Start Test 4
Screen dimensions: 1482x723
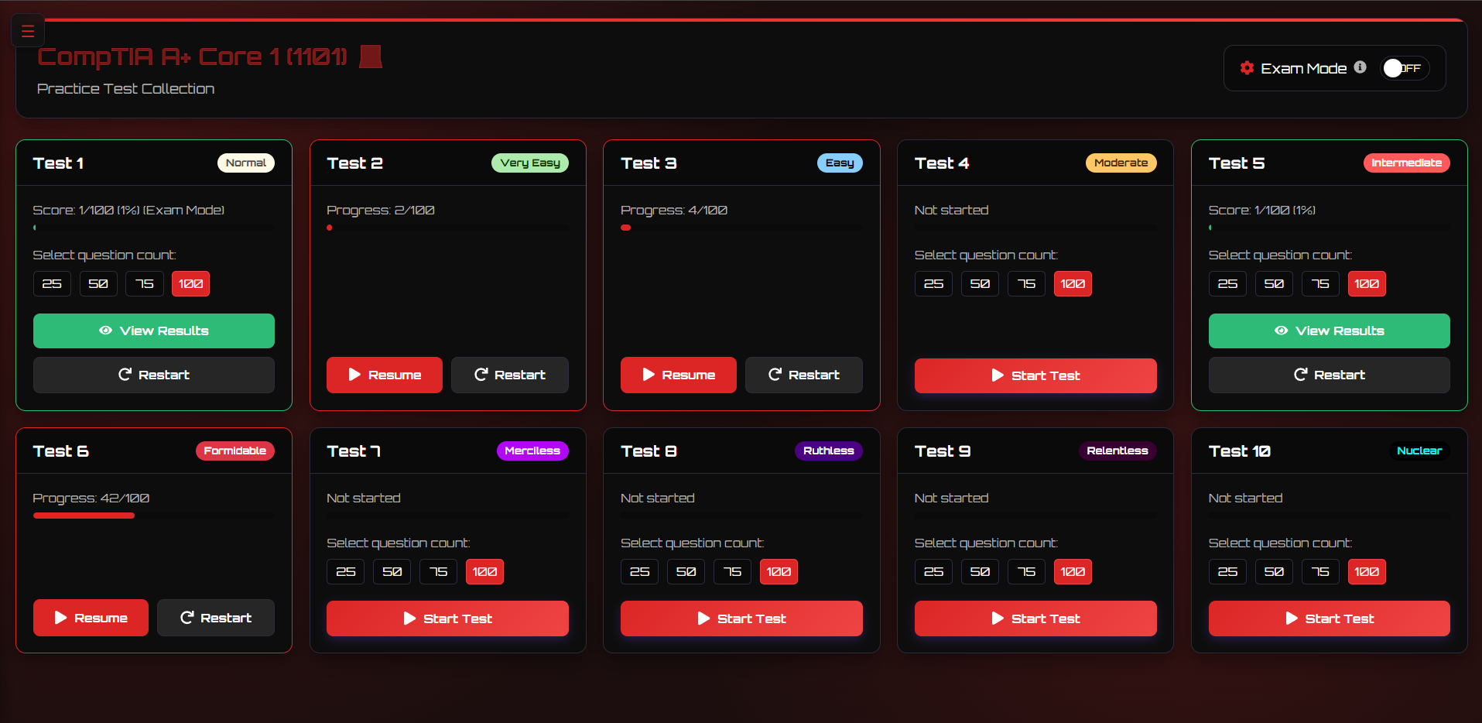click(x=1035, y=375)
